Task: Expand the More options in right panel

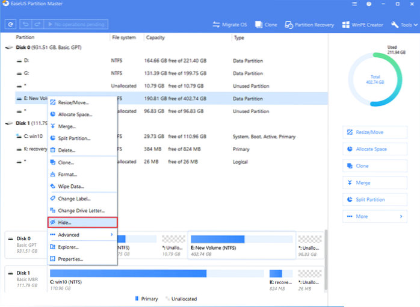Action: 374,216
